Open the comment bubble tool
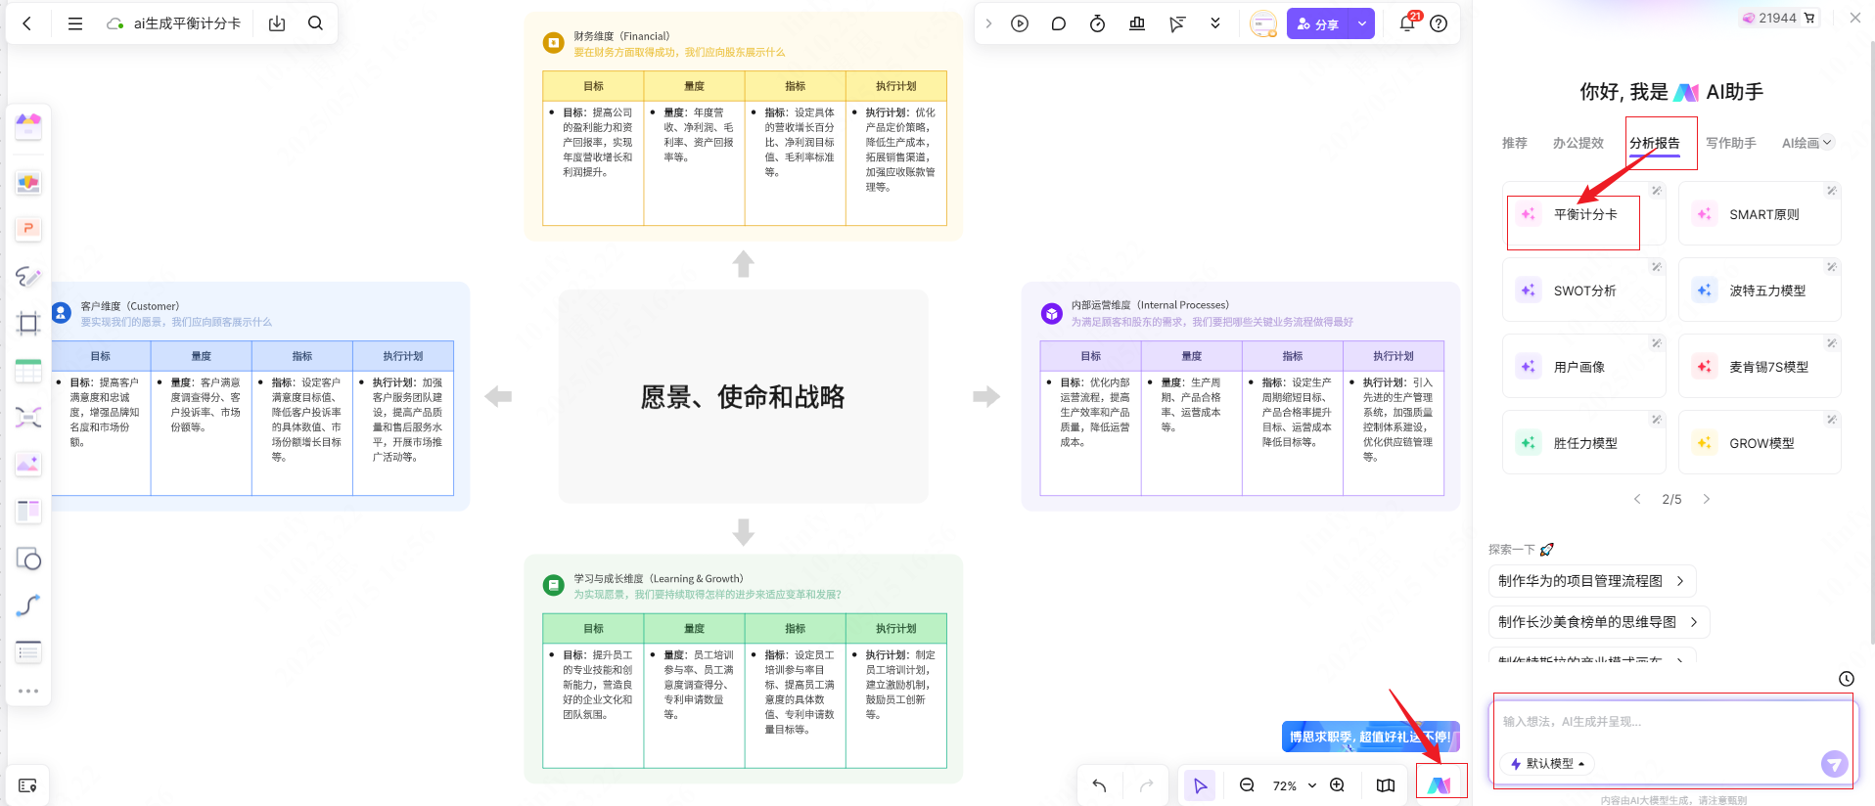The height and width of the screenshot is (806, 1875). (1059, 23)
